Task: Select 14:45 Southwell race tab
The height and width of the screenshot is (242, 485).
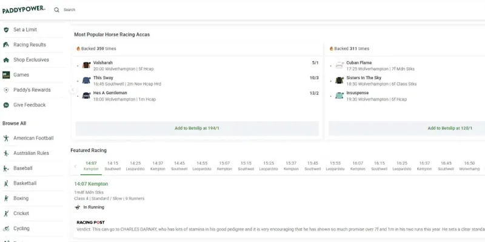Action: [179, 166]
